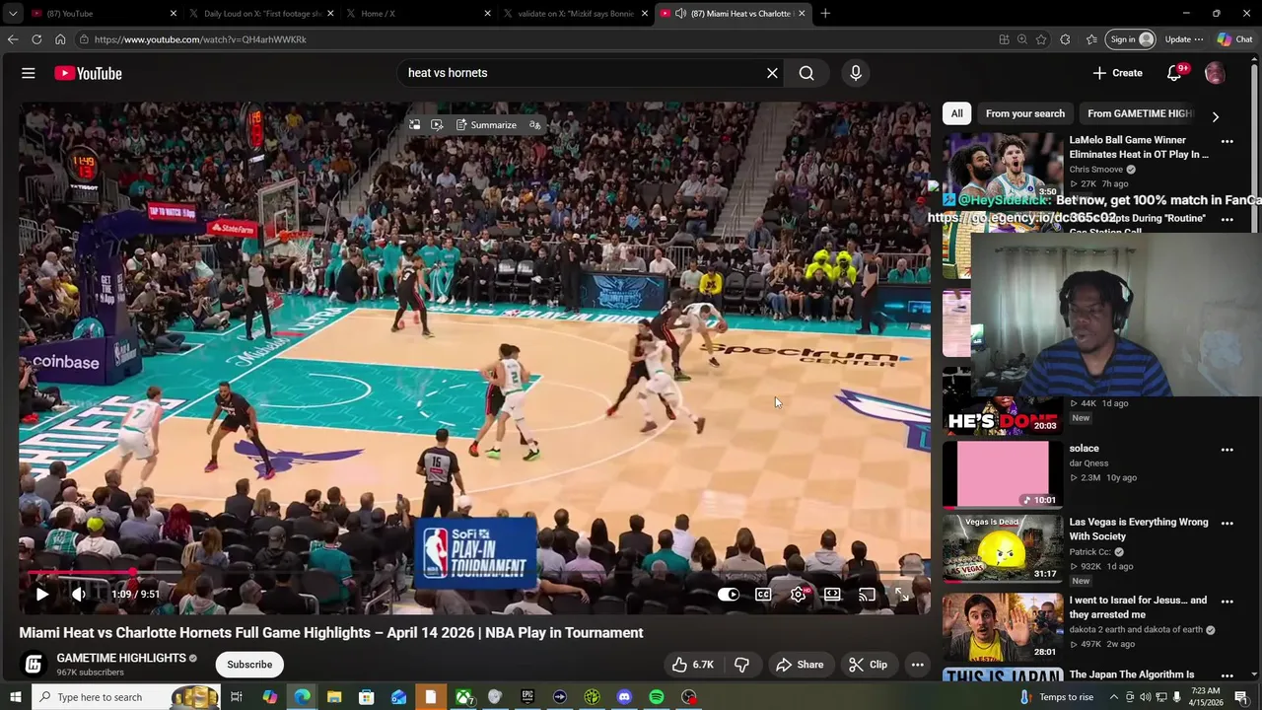Go back with browser back arrow

click(13, 39)
